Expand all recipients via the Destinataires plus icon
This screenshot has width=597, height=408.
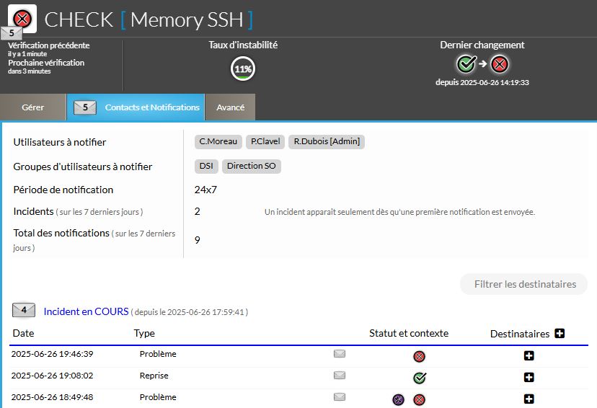pyautogui.click(x=560, y=333)
